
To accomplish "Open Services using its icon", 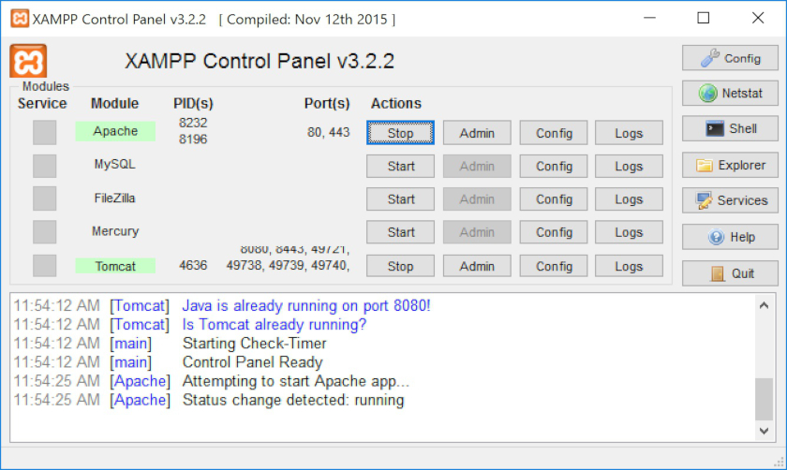I will [x=704, y=200].
